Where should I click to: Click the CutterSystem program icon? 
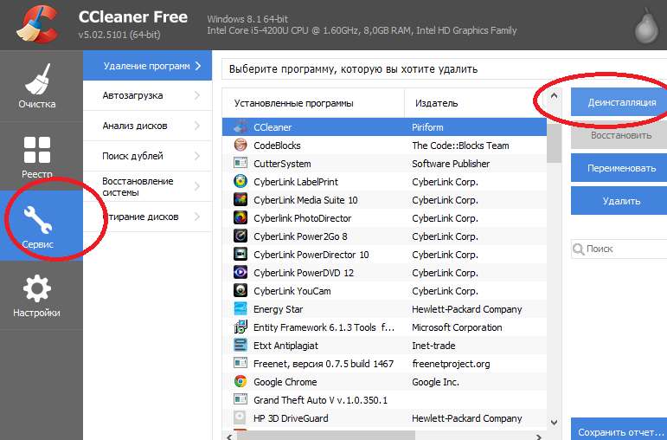[241, 163]
